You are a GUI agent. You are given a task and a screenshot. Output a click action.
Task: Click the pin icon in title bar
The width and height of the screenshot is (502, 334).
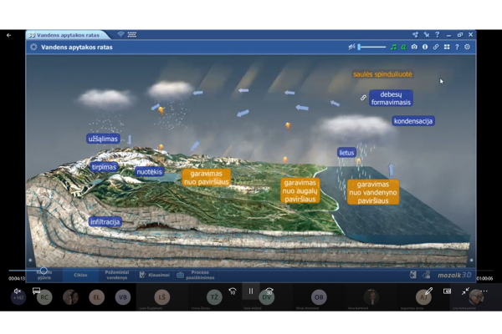coord(427,34)
